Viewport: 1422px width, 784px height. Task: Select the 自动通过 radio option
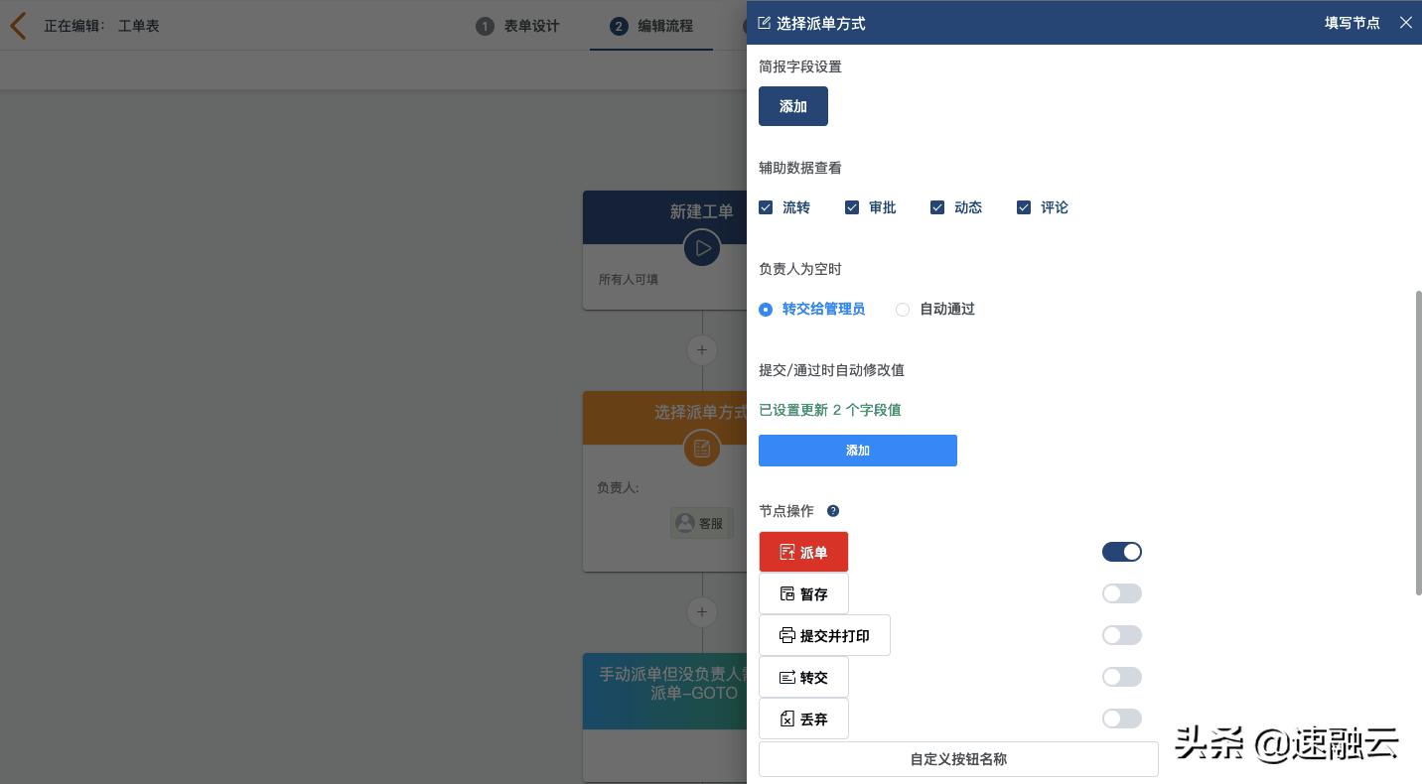[x=903, y=310]
